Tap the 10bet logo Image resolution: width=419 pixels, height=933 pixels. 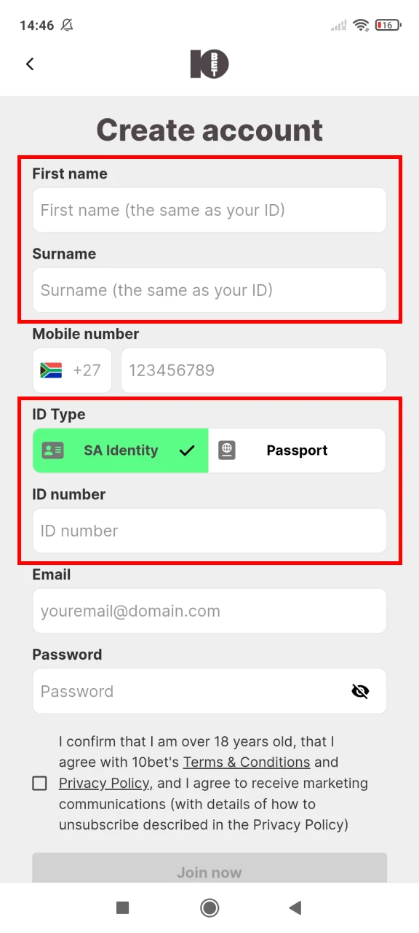tap(209, 64)
